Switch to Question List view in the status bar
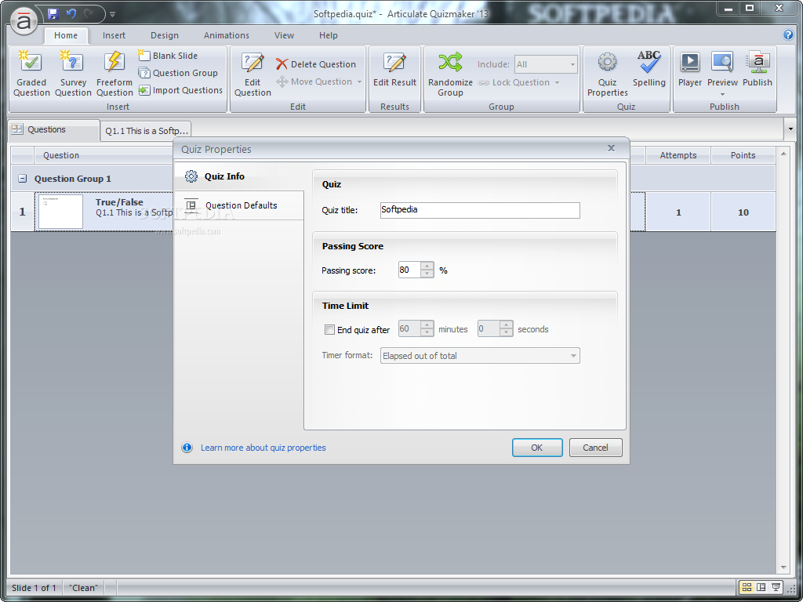 (747, 587)
